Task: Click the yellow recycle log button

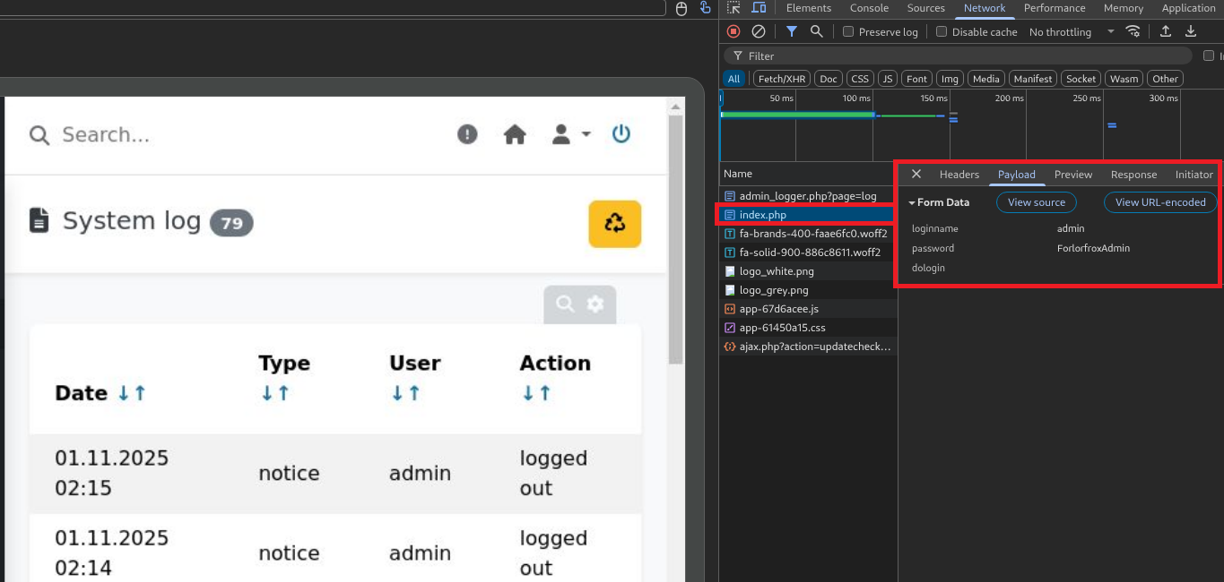Action: point(614,223)
